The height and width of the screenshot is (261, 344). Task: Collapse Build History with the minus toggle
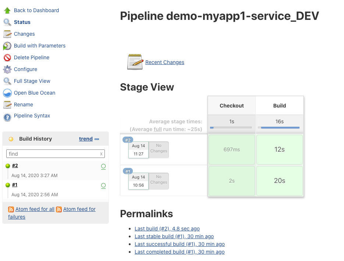click(97, 139)
